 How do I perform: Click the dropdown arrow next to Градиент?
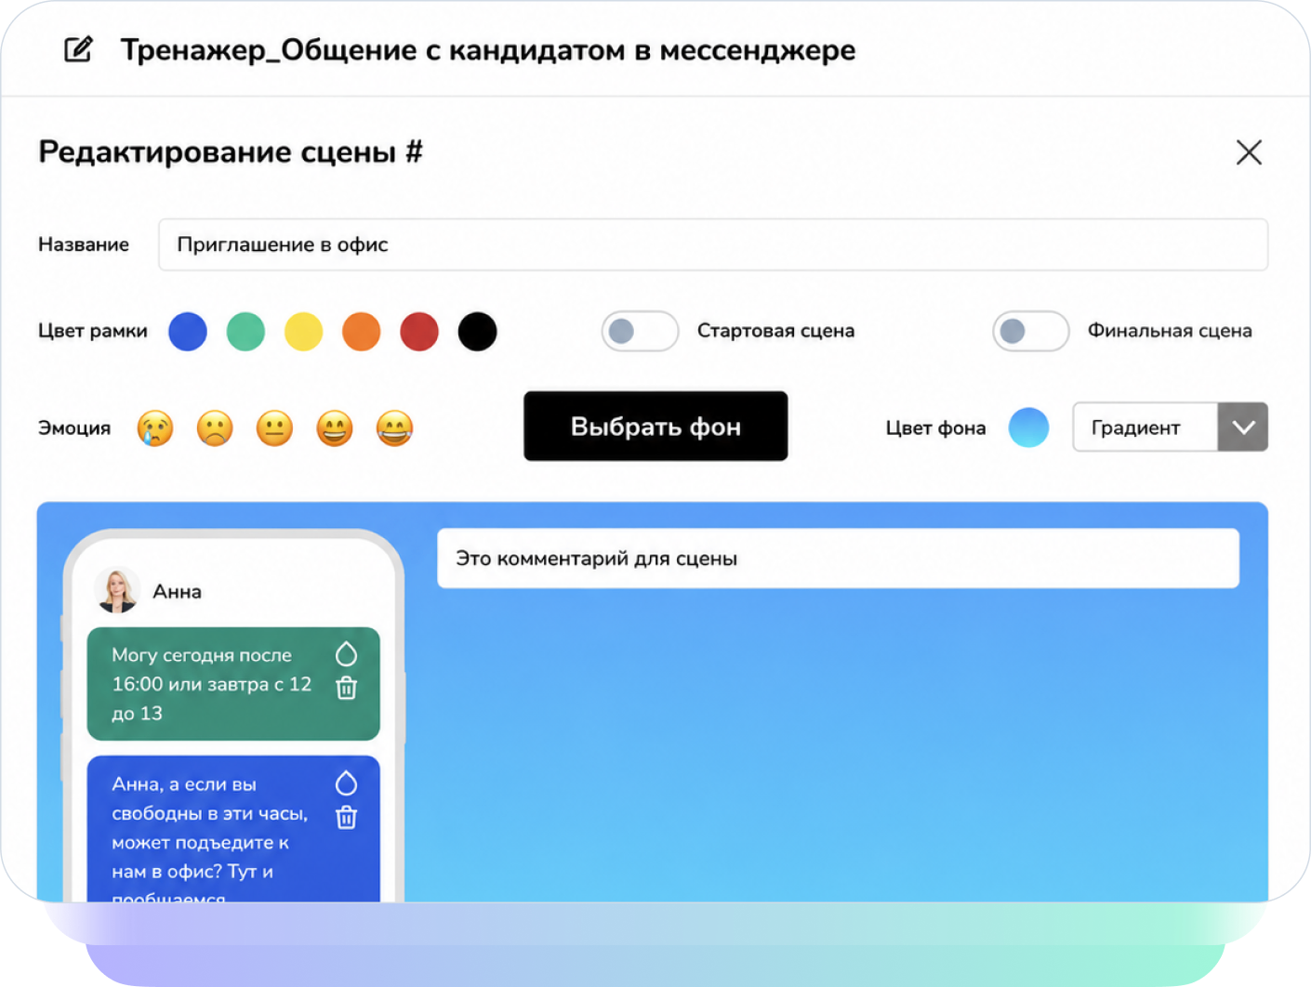pos(1243,428)
